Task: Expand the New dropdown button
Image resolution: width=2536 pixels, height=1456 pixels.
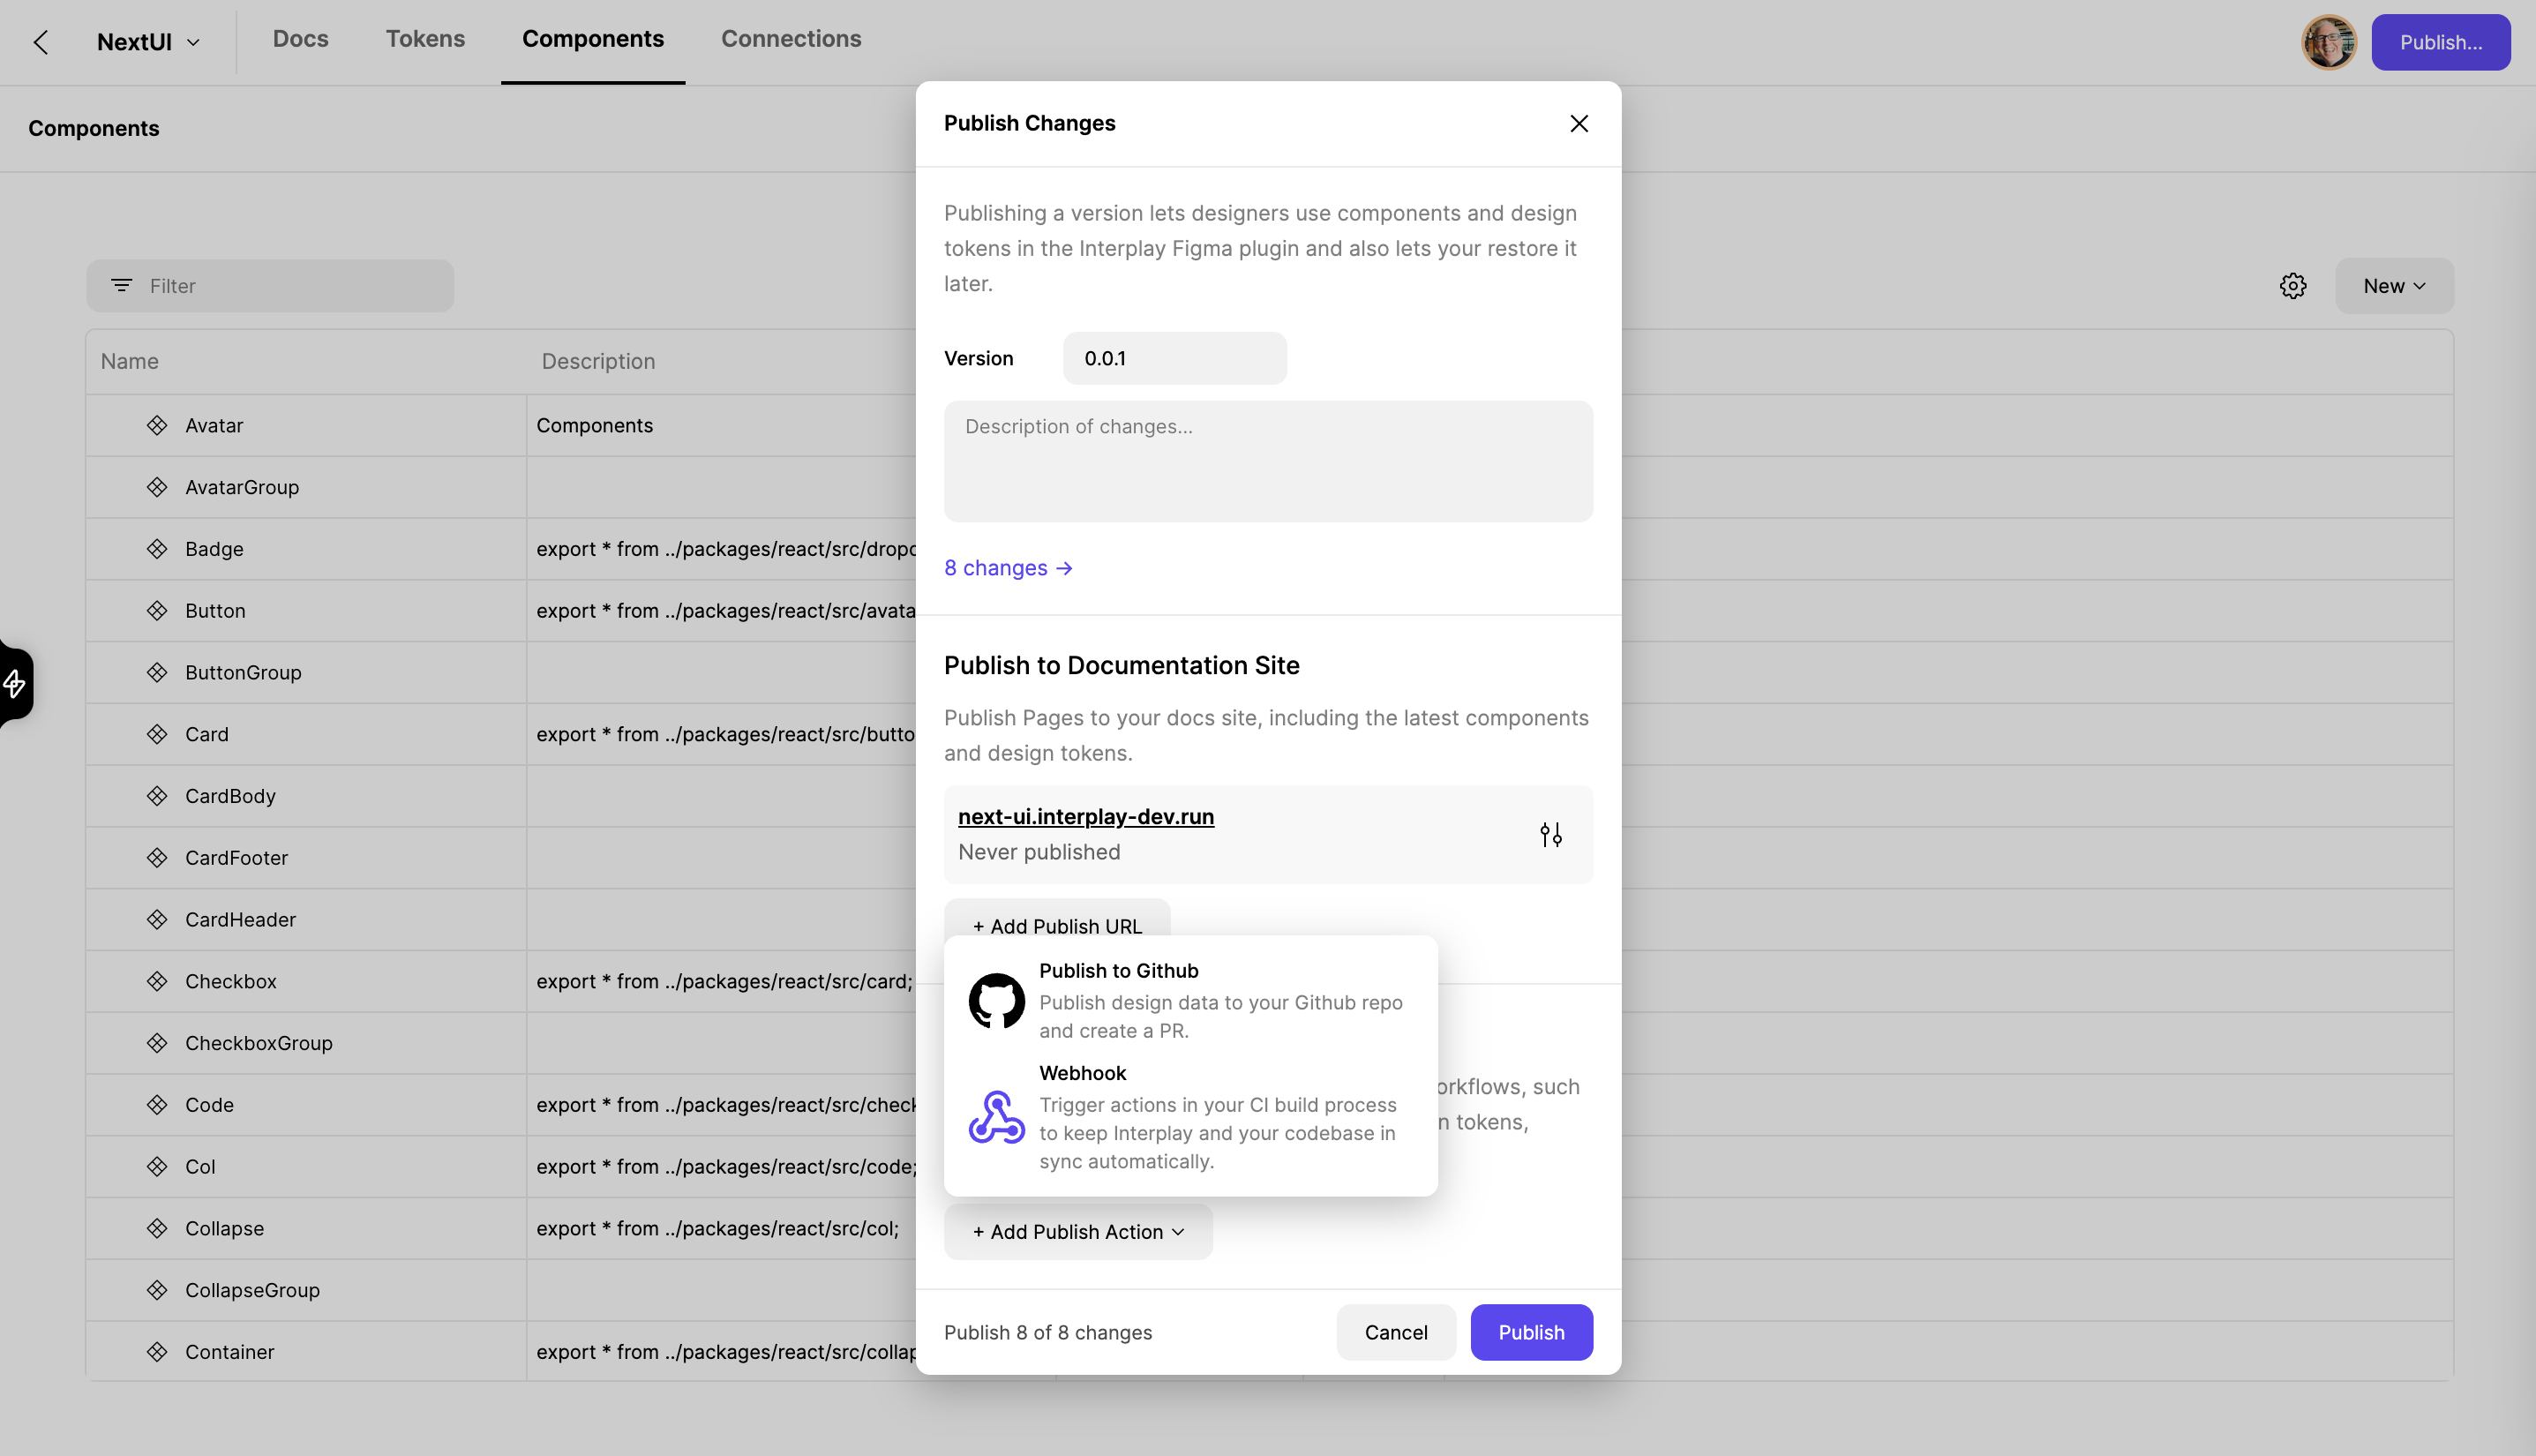Action: 2394,286
